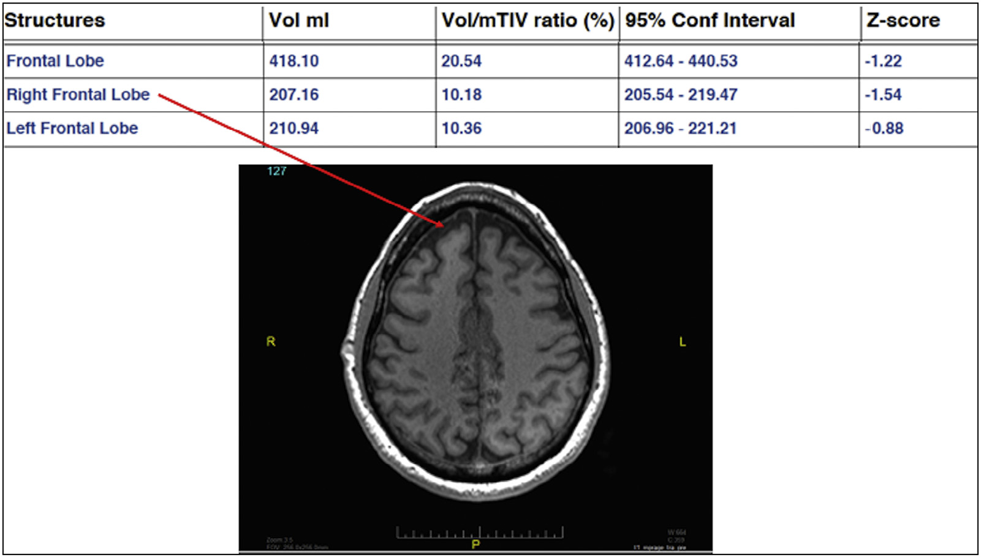Screen dimensions: 981x557
Task: Click the Structures column header
Action: tap(55, 20)
